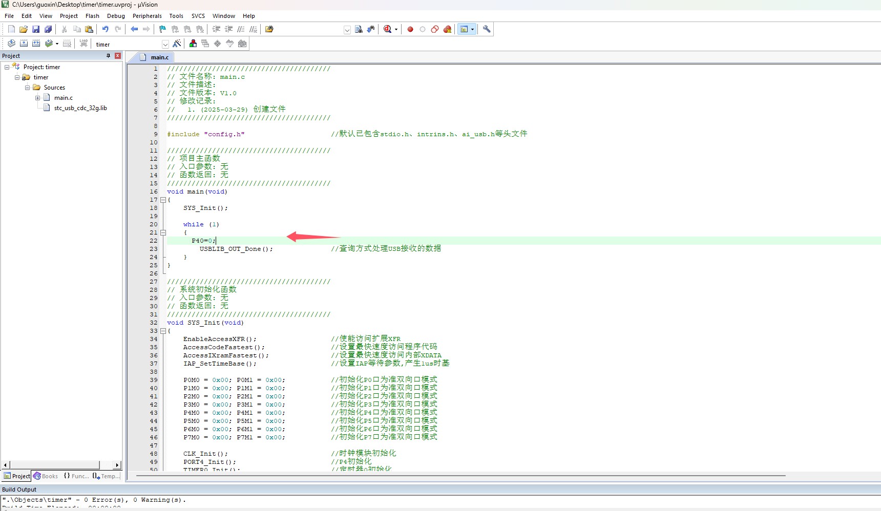Unindent the selected lines
This screenshot has height=511, width=881.
click(x=228, y=29)
